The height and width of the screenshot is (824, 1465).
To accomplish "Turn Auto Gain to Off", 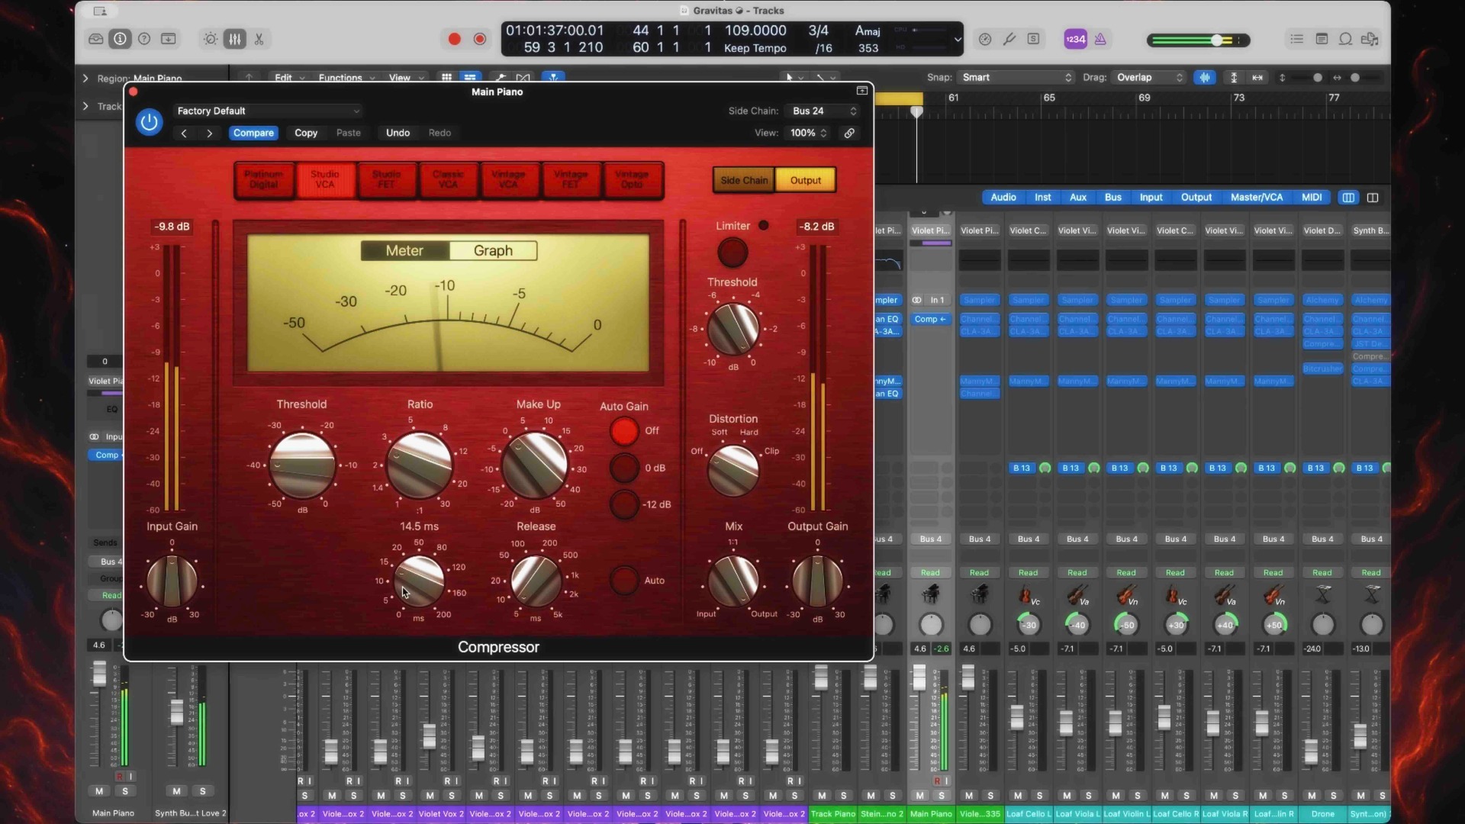I will tap(624, 431).
